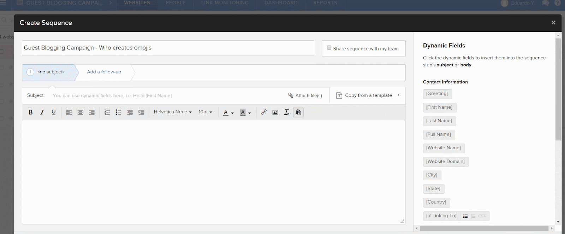Insert the [Website Name] dynamic field

pyautogui.click(x=444, y=148)
